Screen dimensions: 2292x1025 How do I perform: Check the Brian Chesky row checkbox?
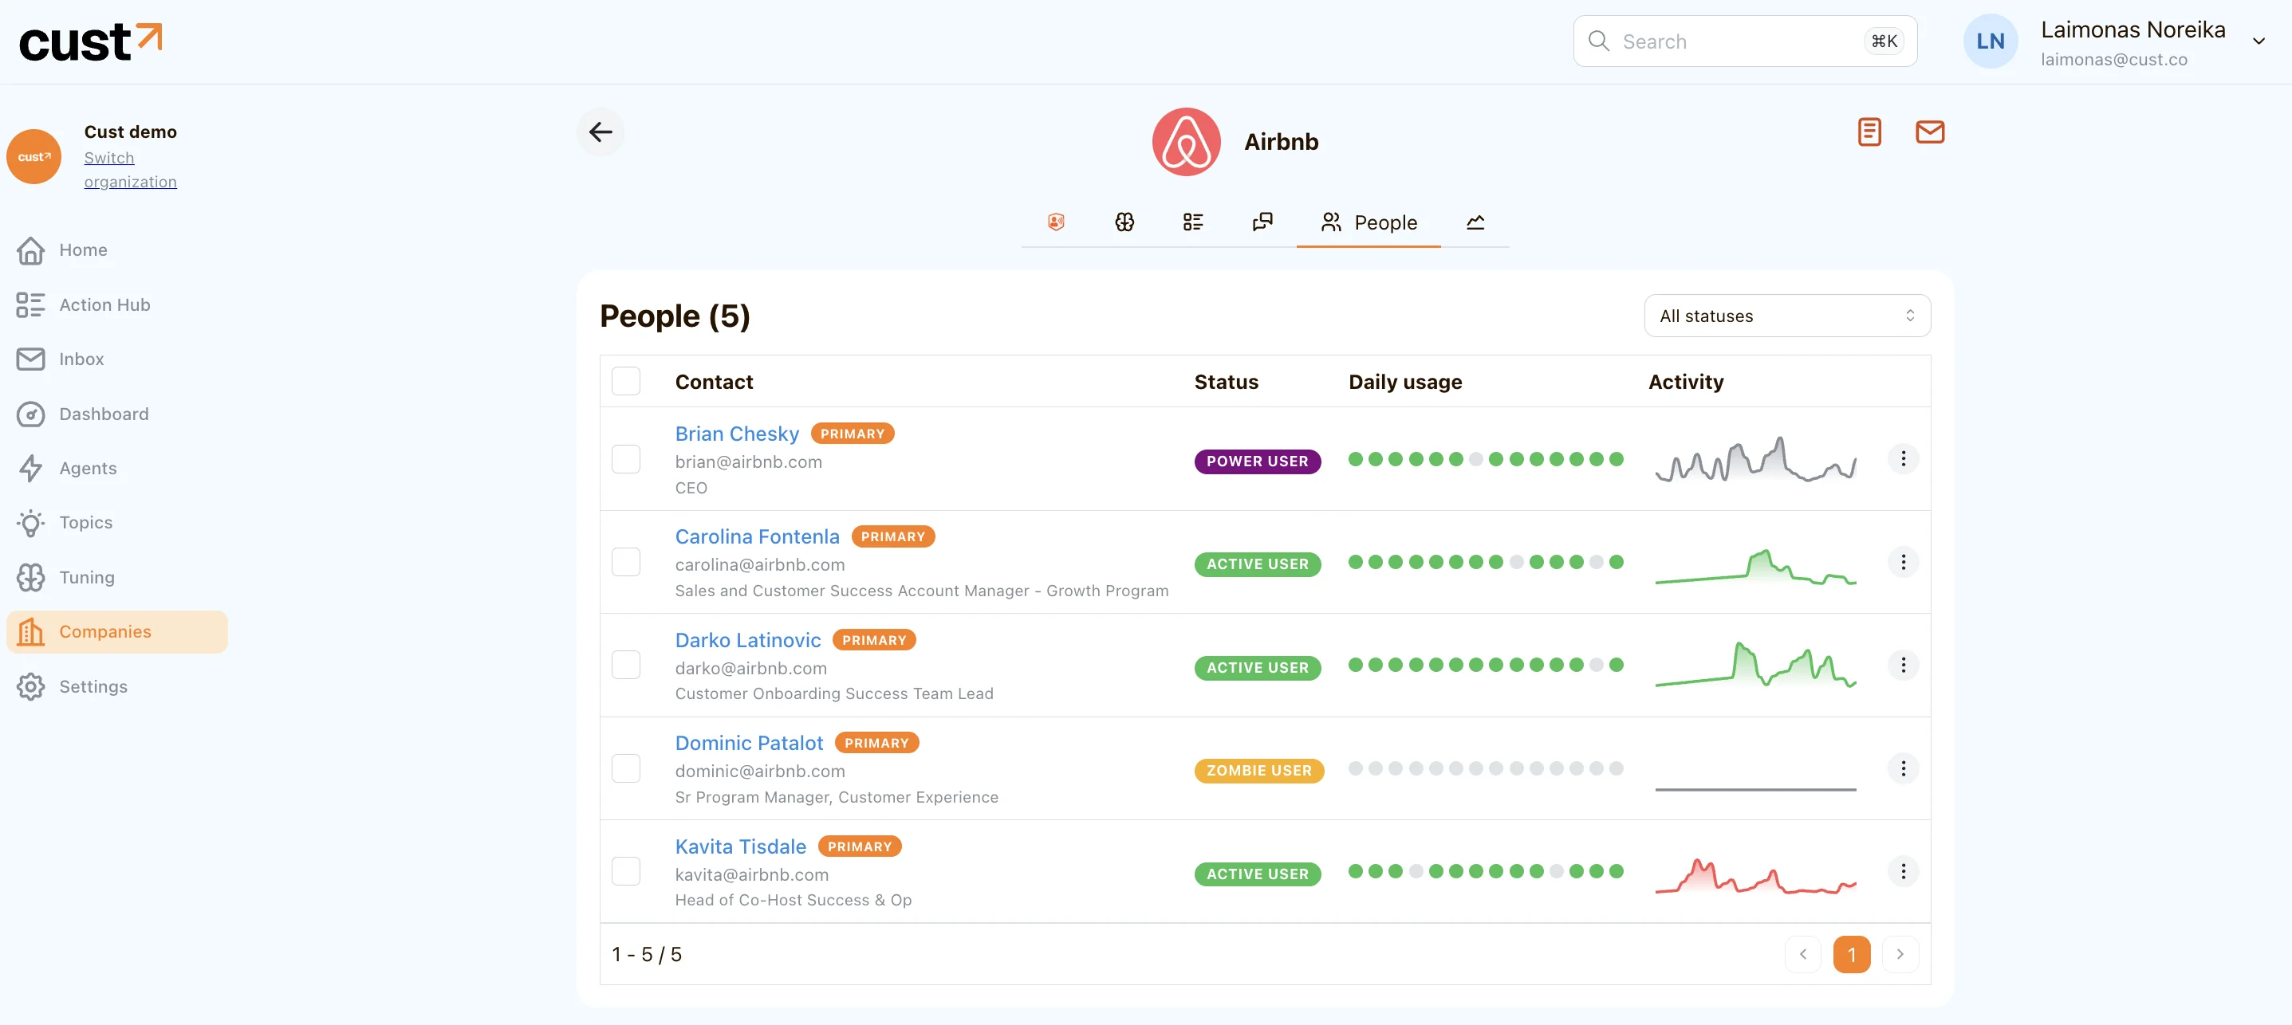pos(625,459)
